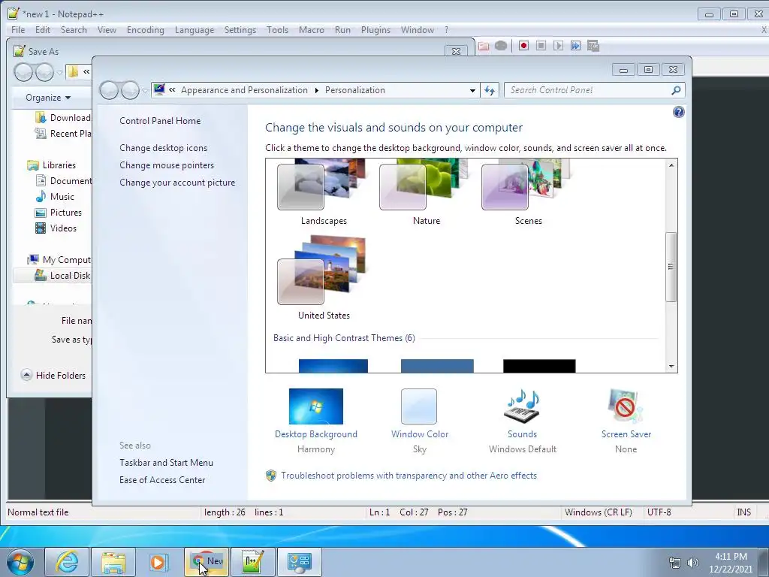
Task: Open Windows Media Player from the taskbar
Action: click(x=159, y=562)
